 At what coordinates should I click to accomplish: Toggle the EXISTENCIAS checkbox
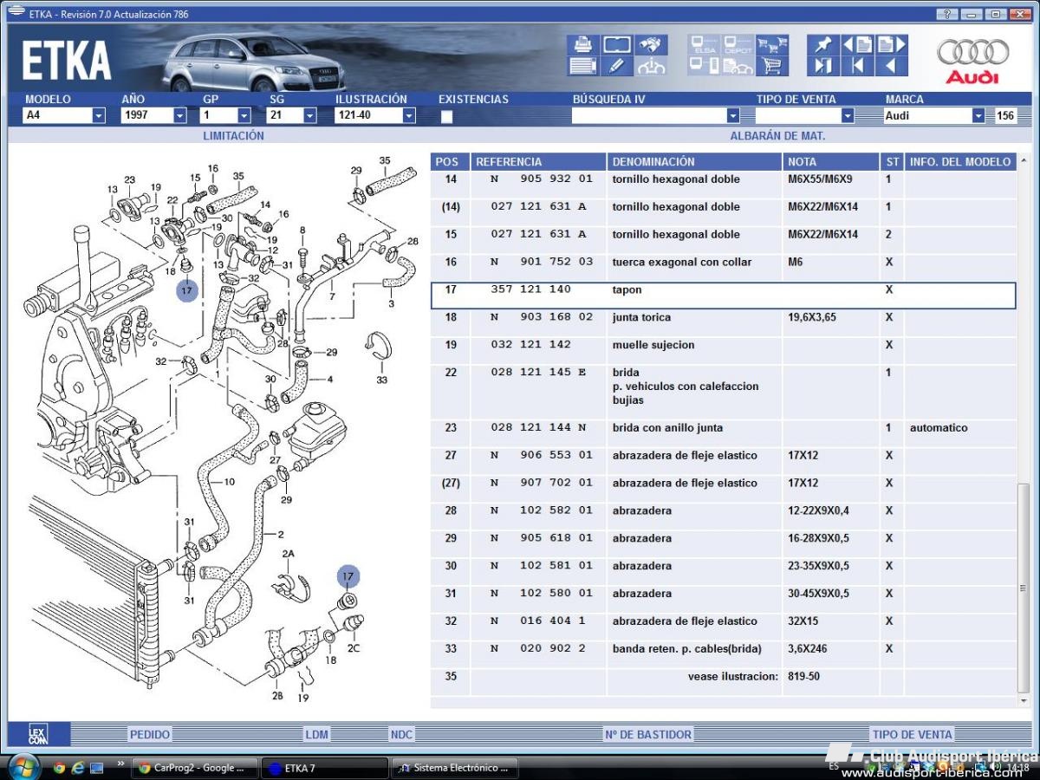pos(447,116)
